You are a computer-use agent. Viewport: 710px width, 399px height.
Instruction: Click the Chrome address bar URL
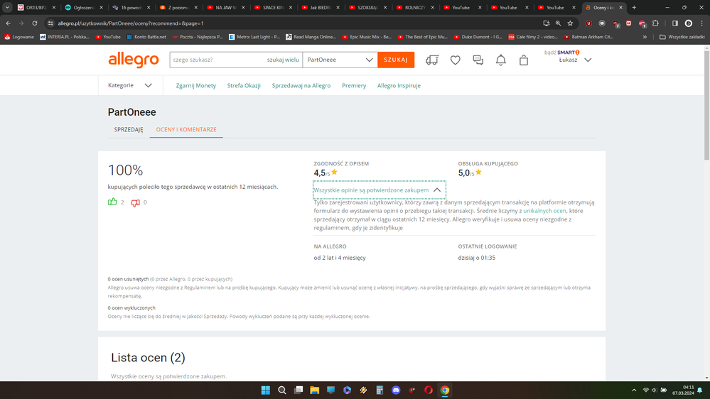click(131, 23)
